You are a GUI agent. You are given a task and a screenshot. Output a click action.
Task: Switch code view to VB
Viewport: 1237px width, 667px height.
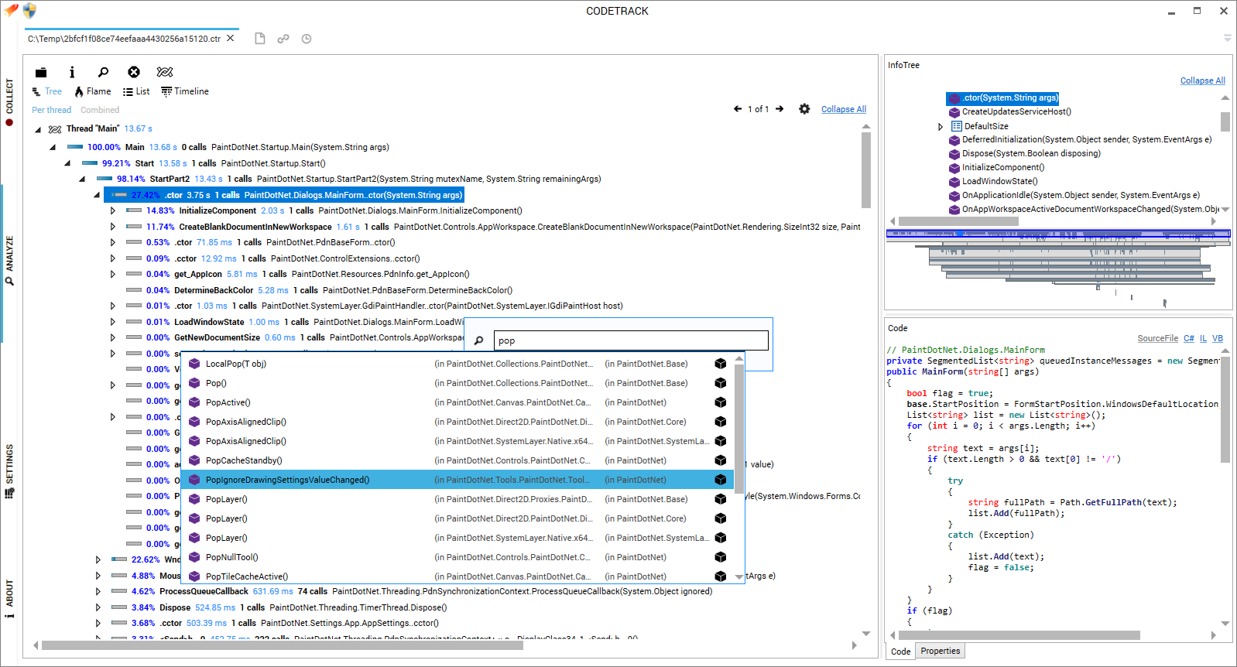tap(1218, 338)
